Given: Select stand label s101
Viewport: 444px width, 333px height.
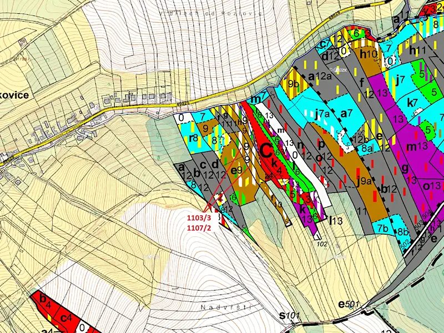Looking at the screenshot, I should click(x=289, y=315).
